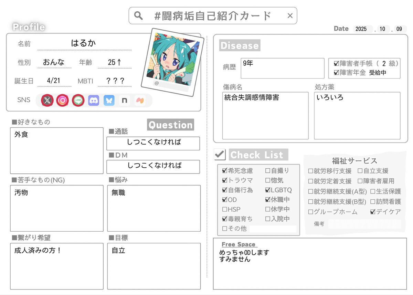Click the 繋がり希望 box with 成人済みの方！

[57, 266]
